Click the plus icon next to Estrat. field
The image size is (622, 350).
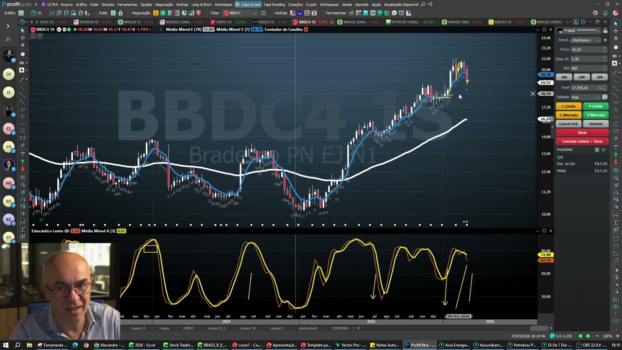pos(605,40)
